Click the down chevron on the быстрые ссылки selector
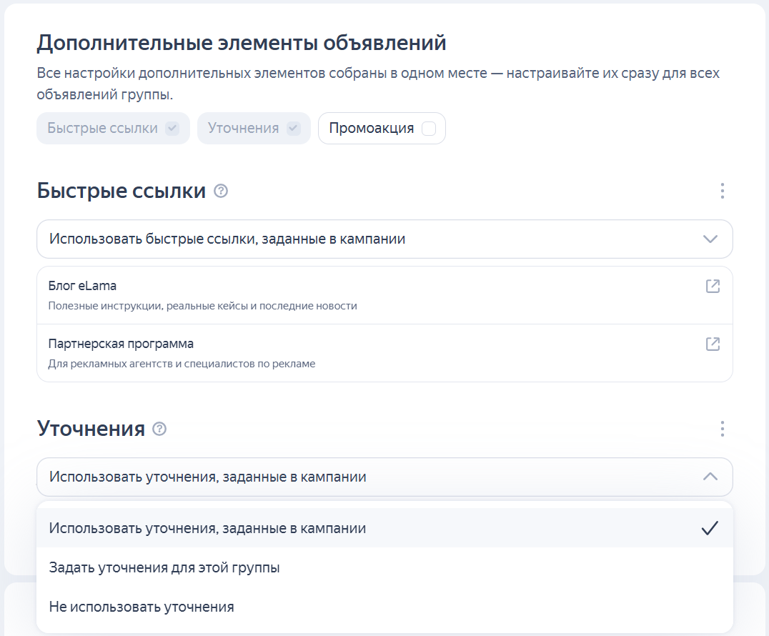 click(x=710, y=239)
